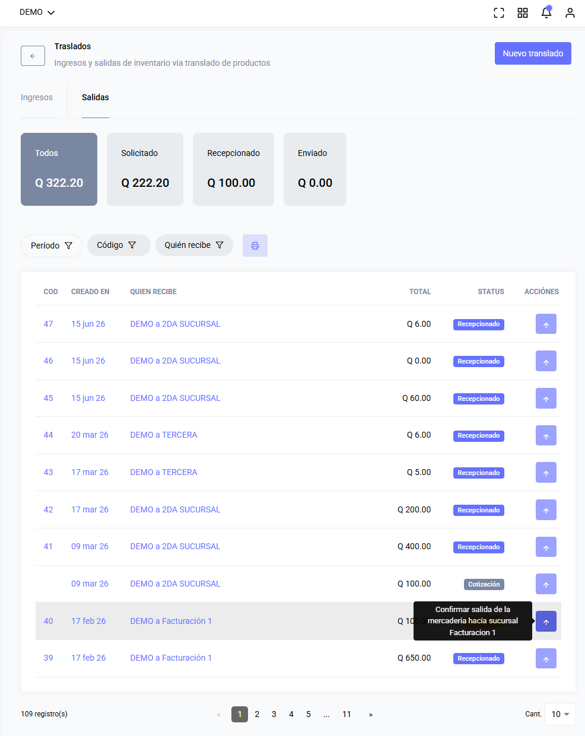Screen dimensions: 585x736
Task: Click DEMO a Facturación 1 in row 39
Action: (171, 658)
